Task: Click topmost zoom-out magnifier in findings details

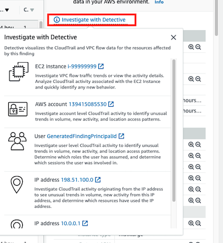Action: 198,47
